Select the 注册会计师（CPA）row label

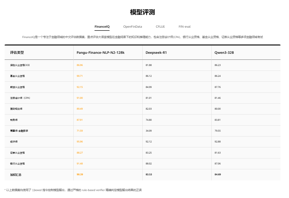[20, 98]
